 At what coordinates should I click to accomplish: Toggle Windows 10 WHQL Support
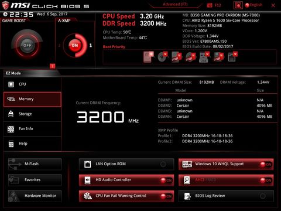[x=226, y=164]
